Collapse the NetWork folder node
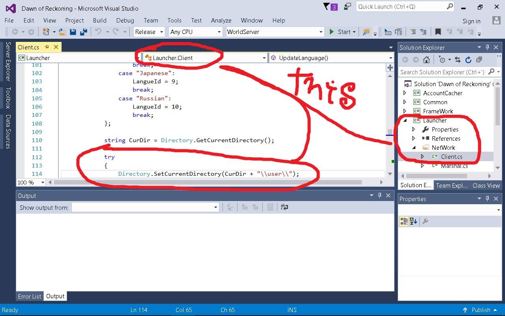 (413, 147)
